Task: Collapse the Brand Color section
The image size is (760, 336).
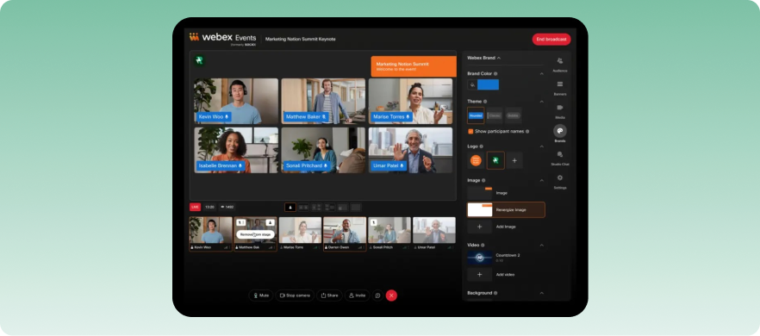Action: click(541, 74)
